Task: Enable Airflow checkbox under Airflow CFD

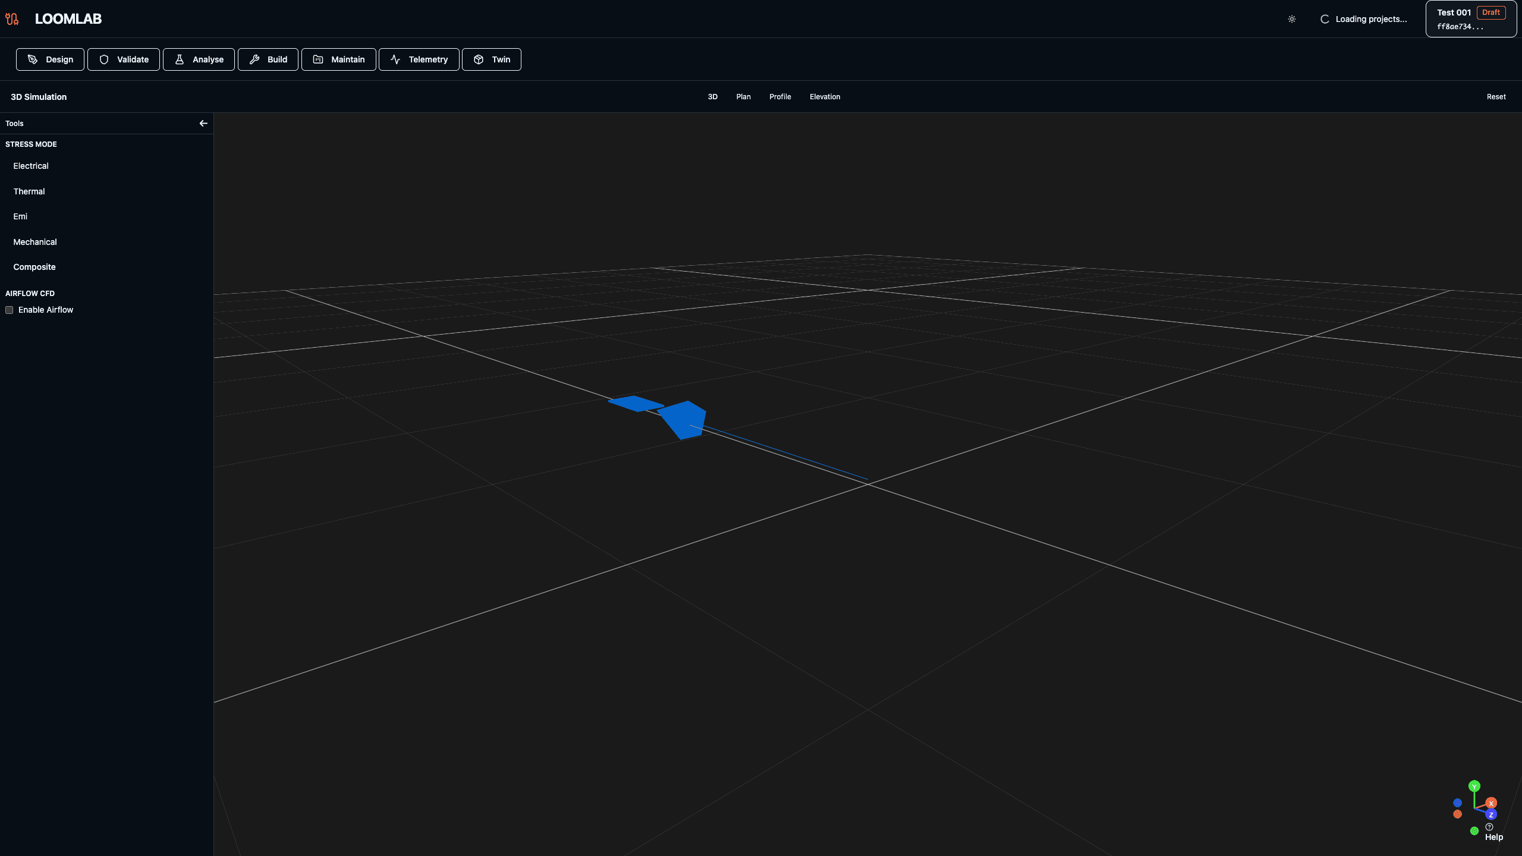Action: click(9, 310)
